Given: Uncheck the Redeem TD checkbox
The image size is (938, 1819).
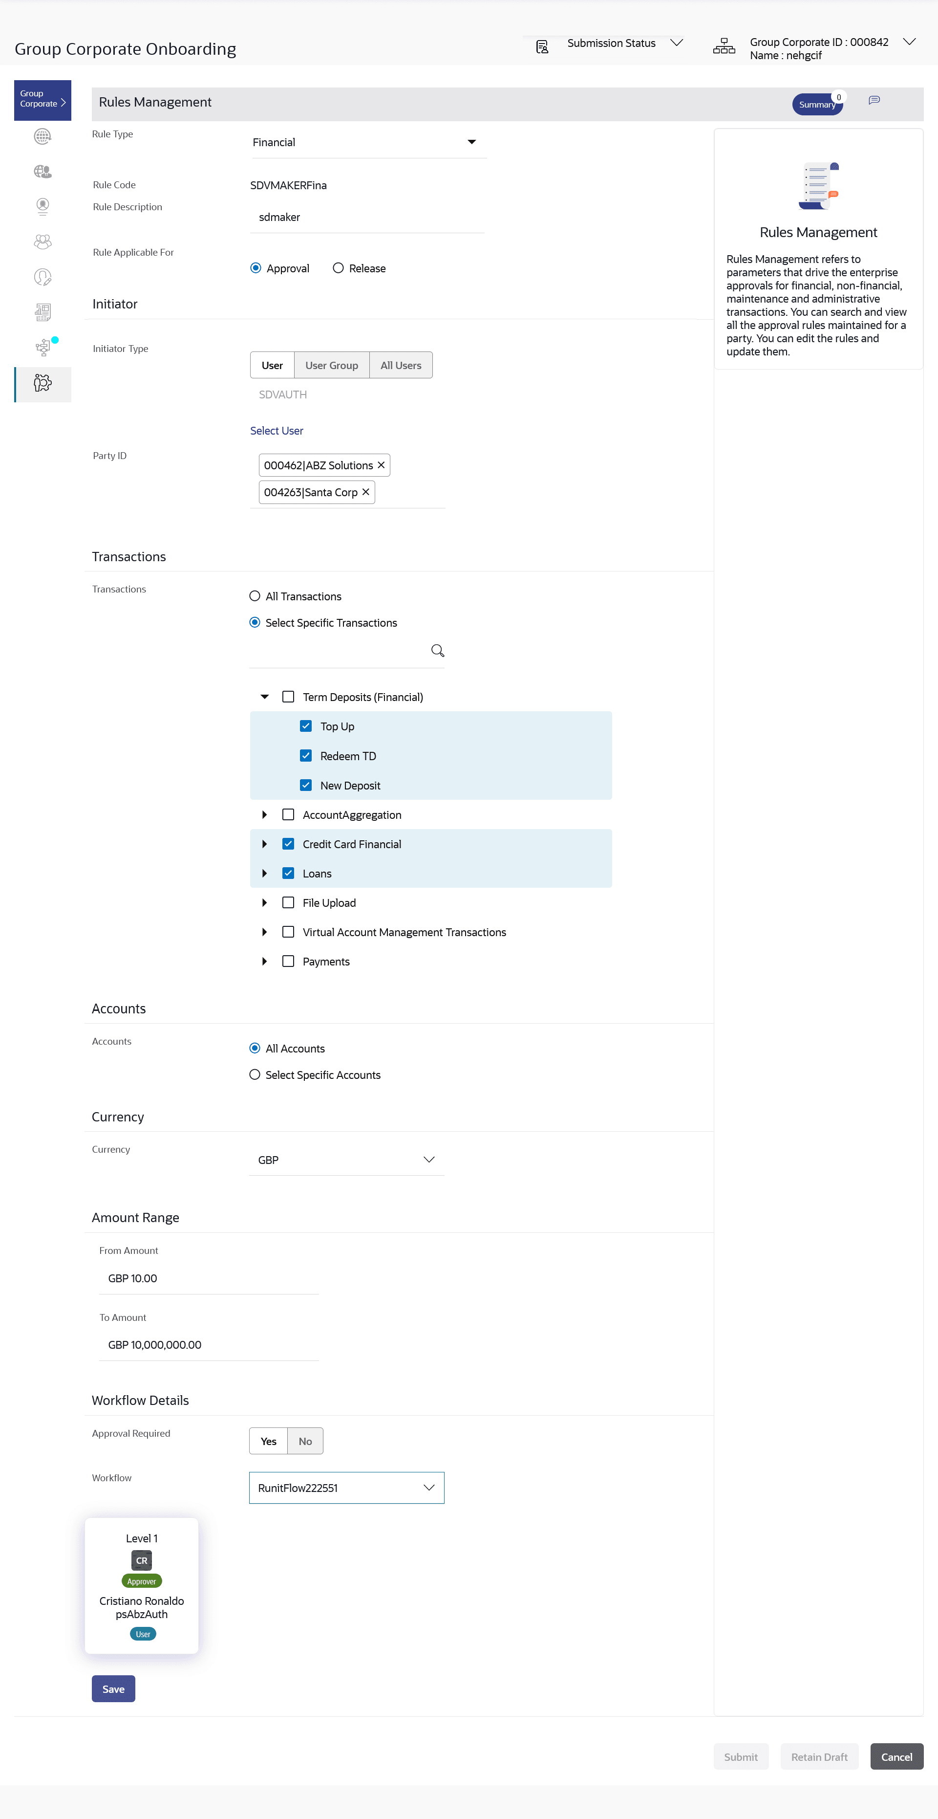Looking at the screenshot, I should (x=306, y=756).
